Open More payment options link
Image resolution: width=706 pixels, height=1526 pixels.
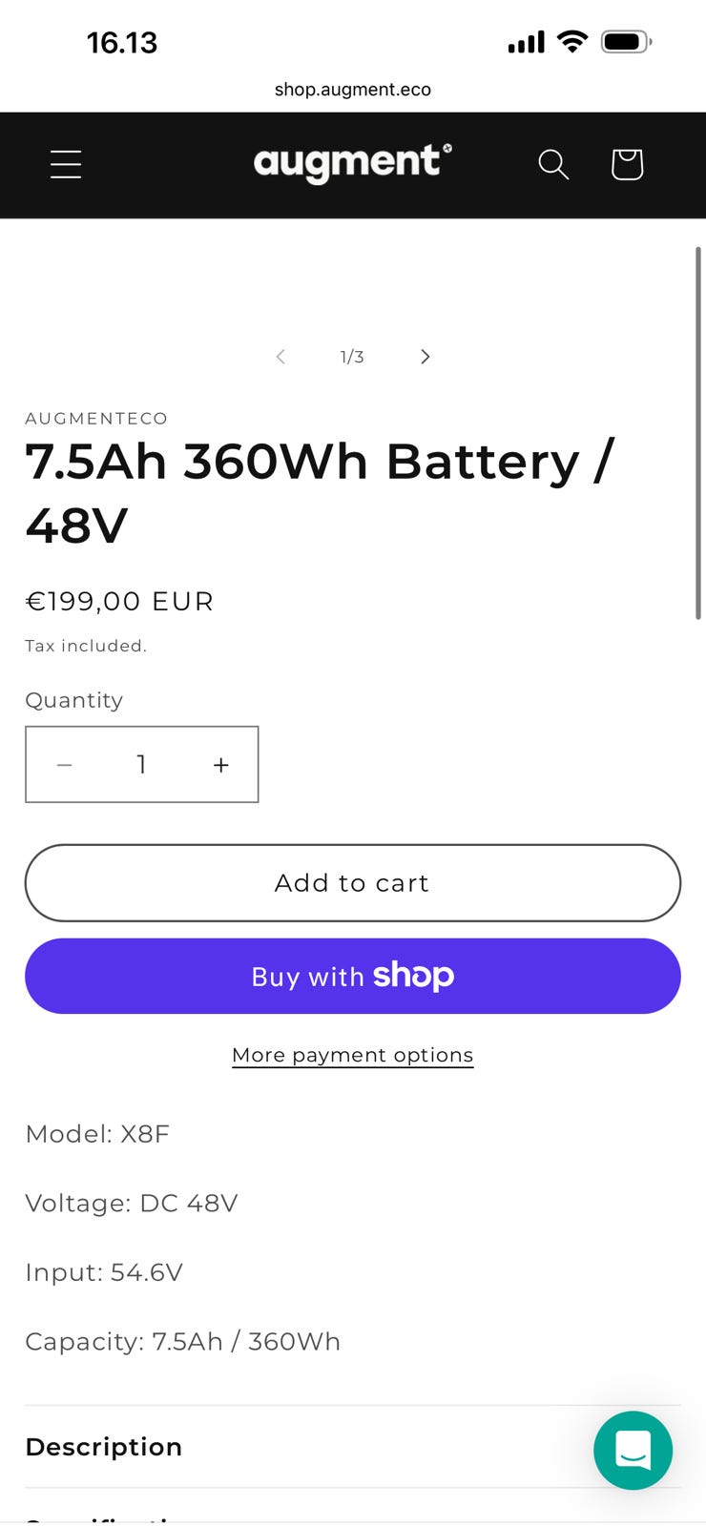click(353, 1055)
